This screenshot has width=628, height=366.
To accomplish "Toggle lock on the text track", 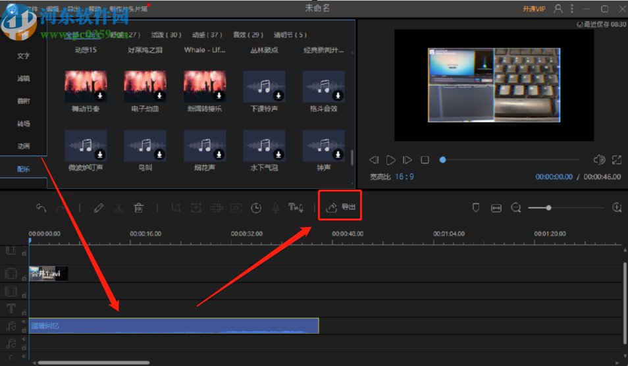I will (x=24, y=312).
